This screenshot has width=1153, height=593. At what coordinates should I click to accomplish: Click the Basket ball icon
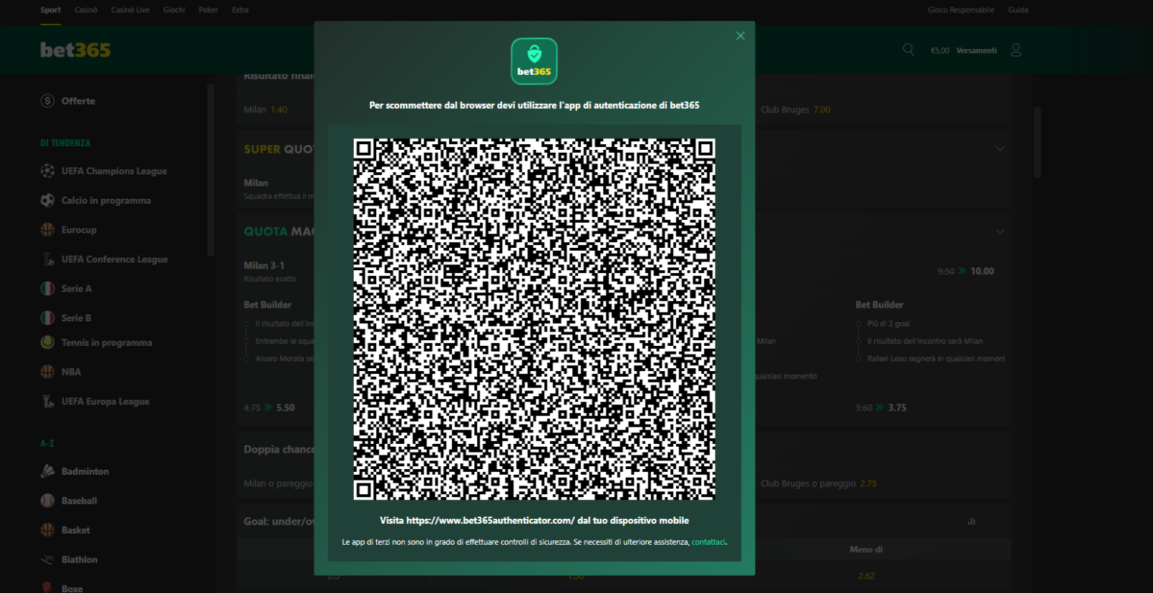click(48, 530)
